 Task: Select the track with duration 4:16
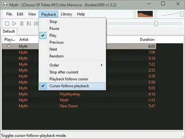(x=79, y=94)
